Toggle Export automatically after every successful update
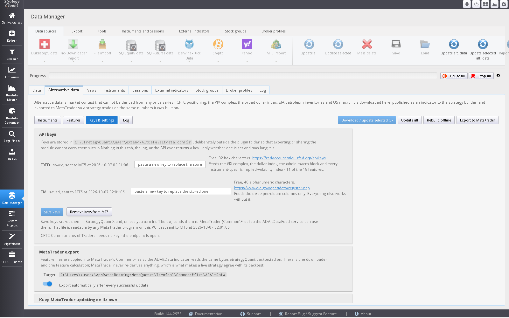 point(47,284)
